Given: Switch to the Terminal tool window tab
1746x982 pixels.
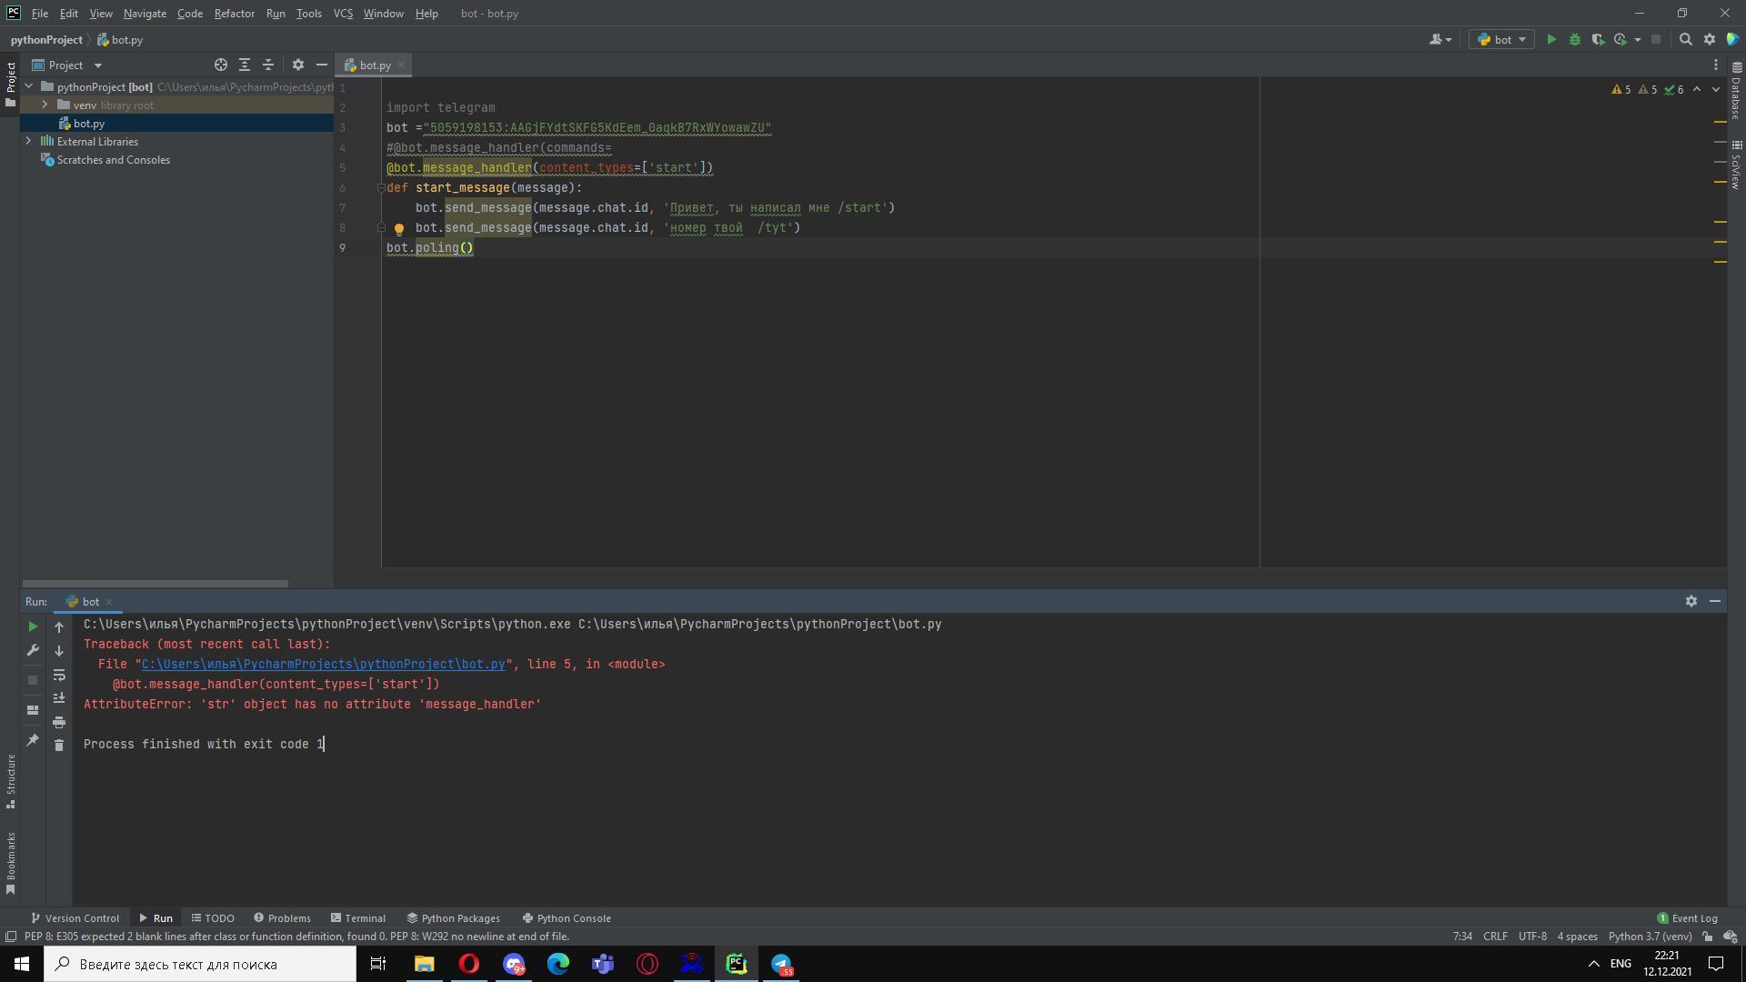Looking at the screenshot, I should (358, 917).
